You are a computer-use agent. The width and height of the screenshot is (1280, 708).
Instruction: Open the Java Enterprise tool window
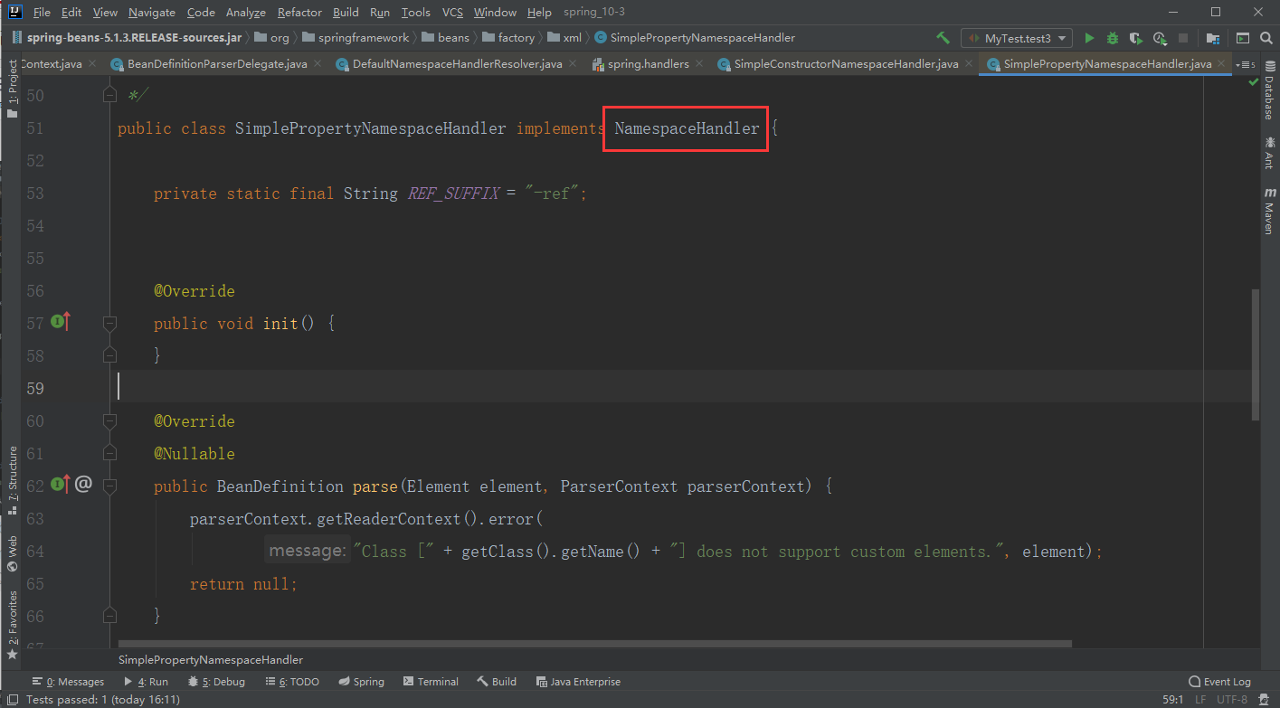coord(578,682)
